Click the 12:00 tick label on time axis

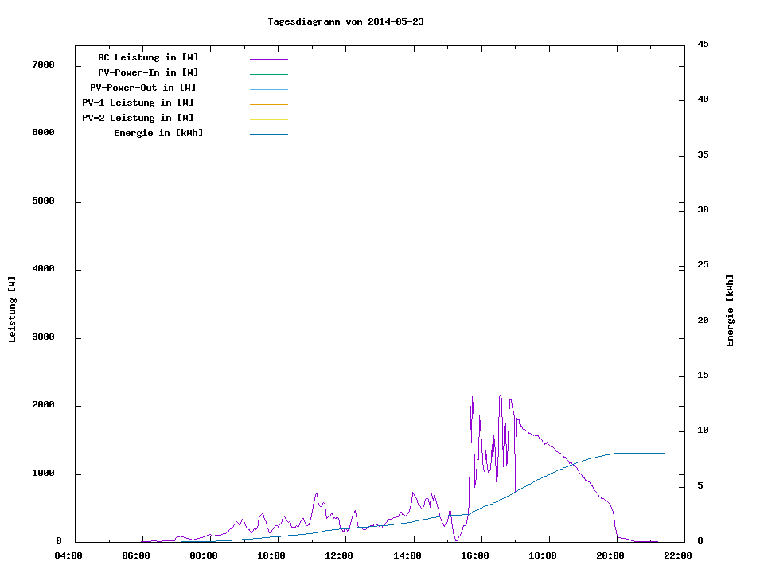339,555
